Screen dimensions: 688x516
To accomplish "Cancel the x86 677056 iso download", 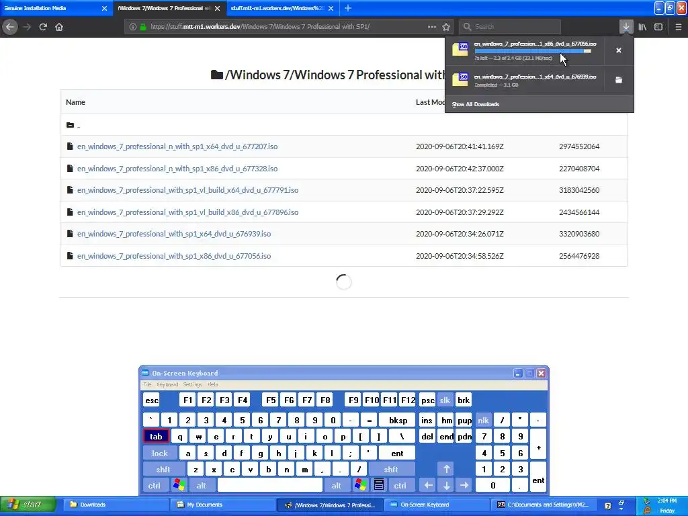I will pyautogui.click(x=619, y=50).
